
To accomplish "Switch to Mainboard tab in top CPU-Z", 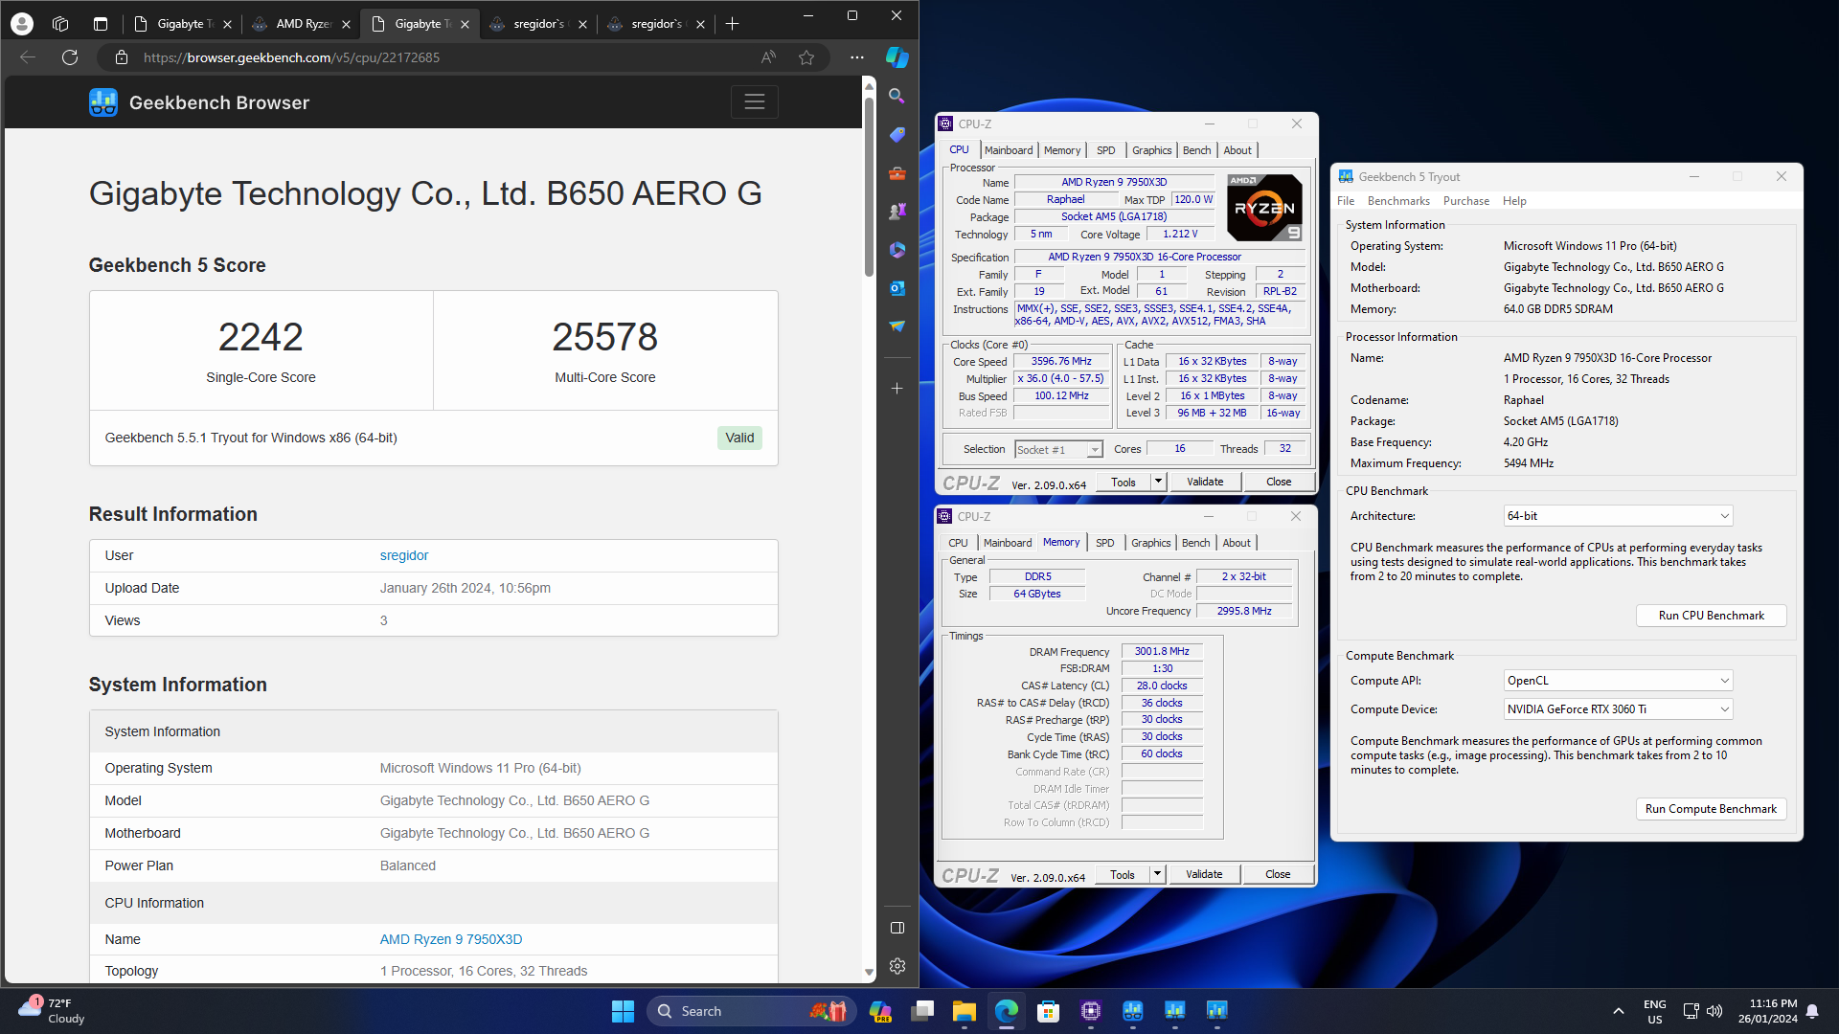I will [1009, 150].
